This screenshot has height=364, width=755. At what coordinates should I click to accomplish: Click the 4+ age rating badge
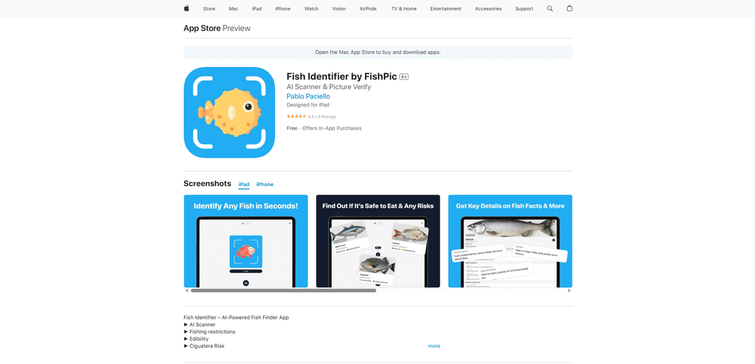pyautogui.click(x=404, y=77)
